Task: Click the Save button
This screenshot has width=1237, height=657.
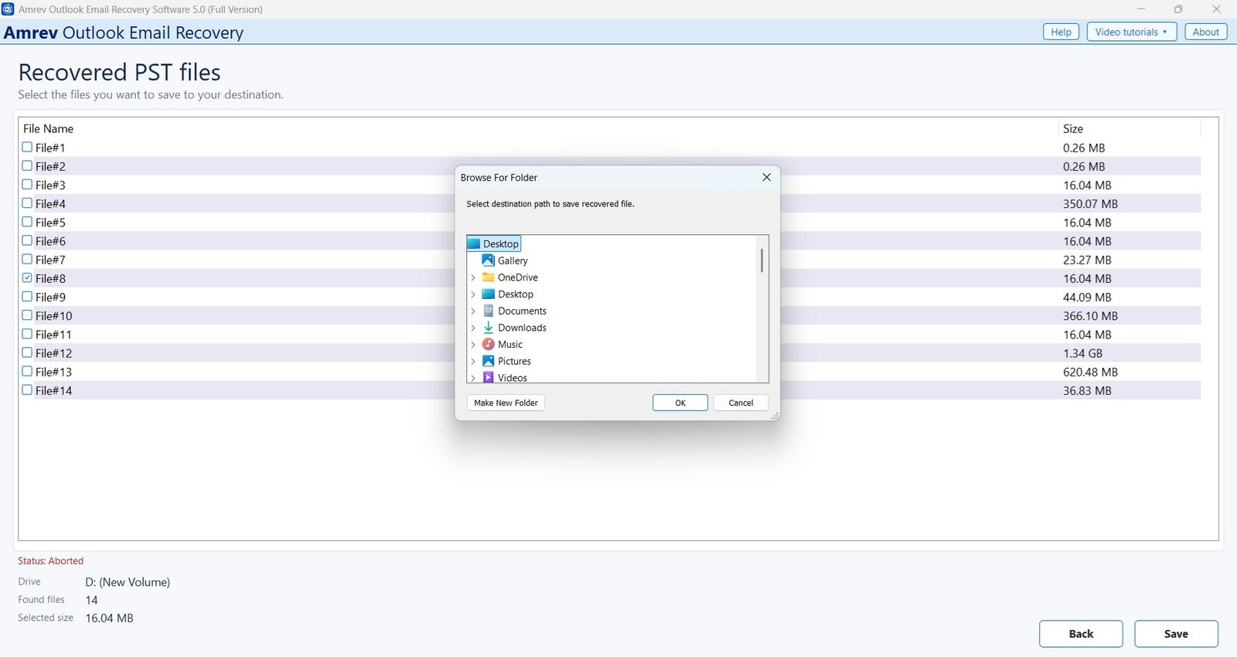Action: click(x=1176, y=634)
